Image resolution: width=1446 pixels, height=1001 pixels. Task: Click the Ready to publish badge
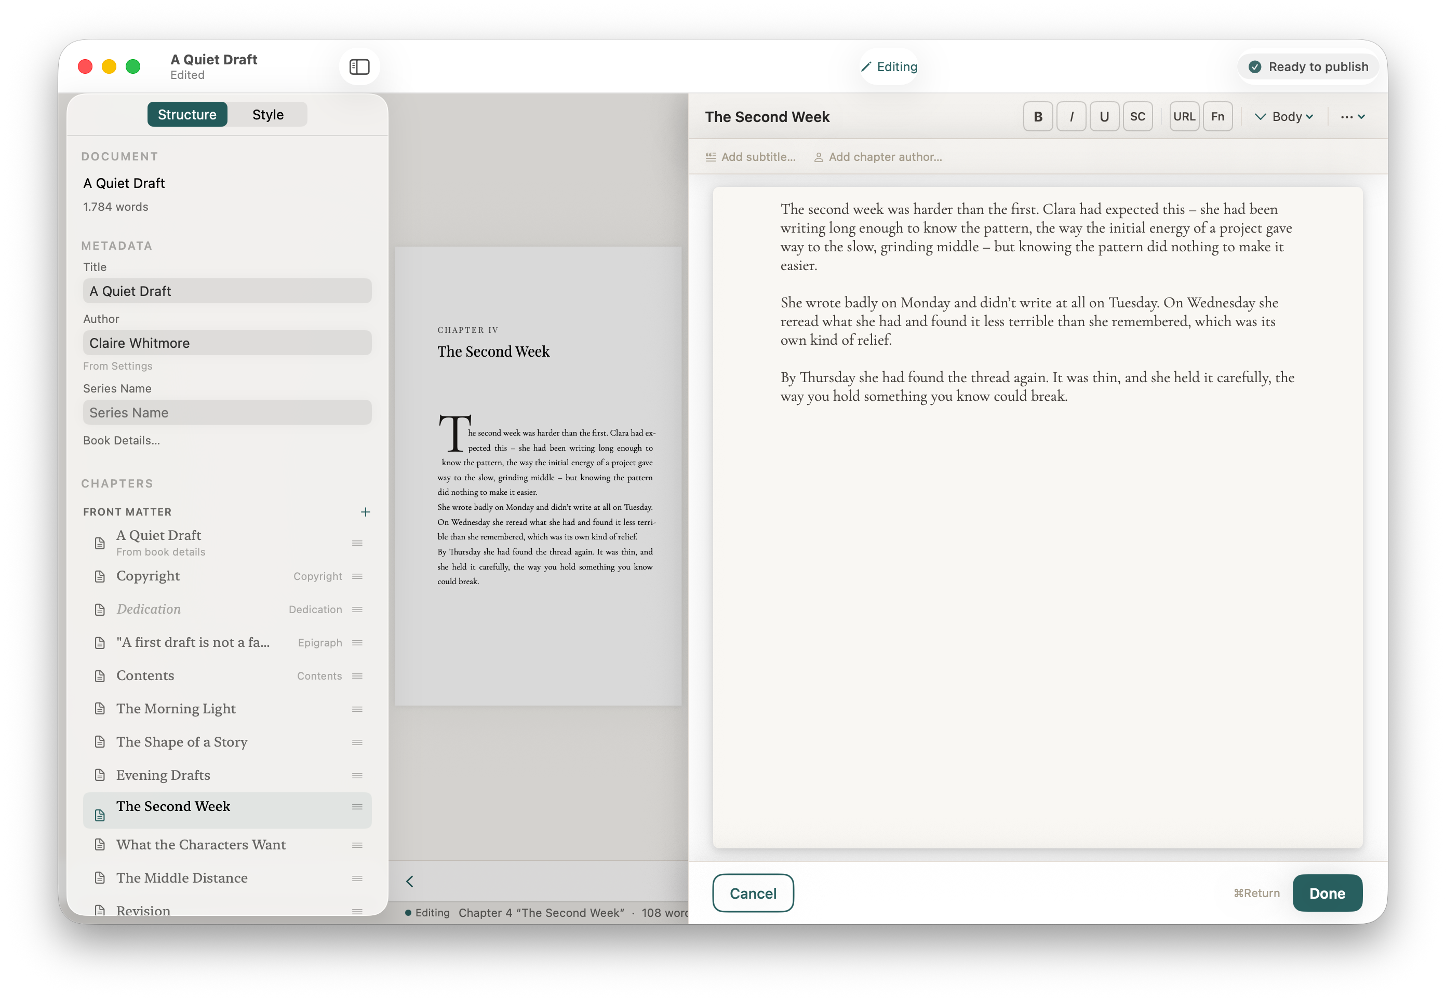[x=1308, y=66]
